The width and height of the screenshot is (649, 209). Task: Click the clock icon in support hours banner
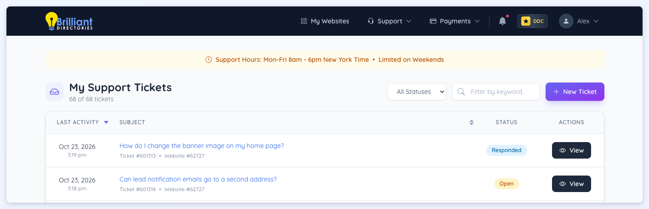click(x=209, y=60)
